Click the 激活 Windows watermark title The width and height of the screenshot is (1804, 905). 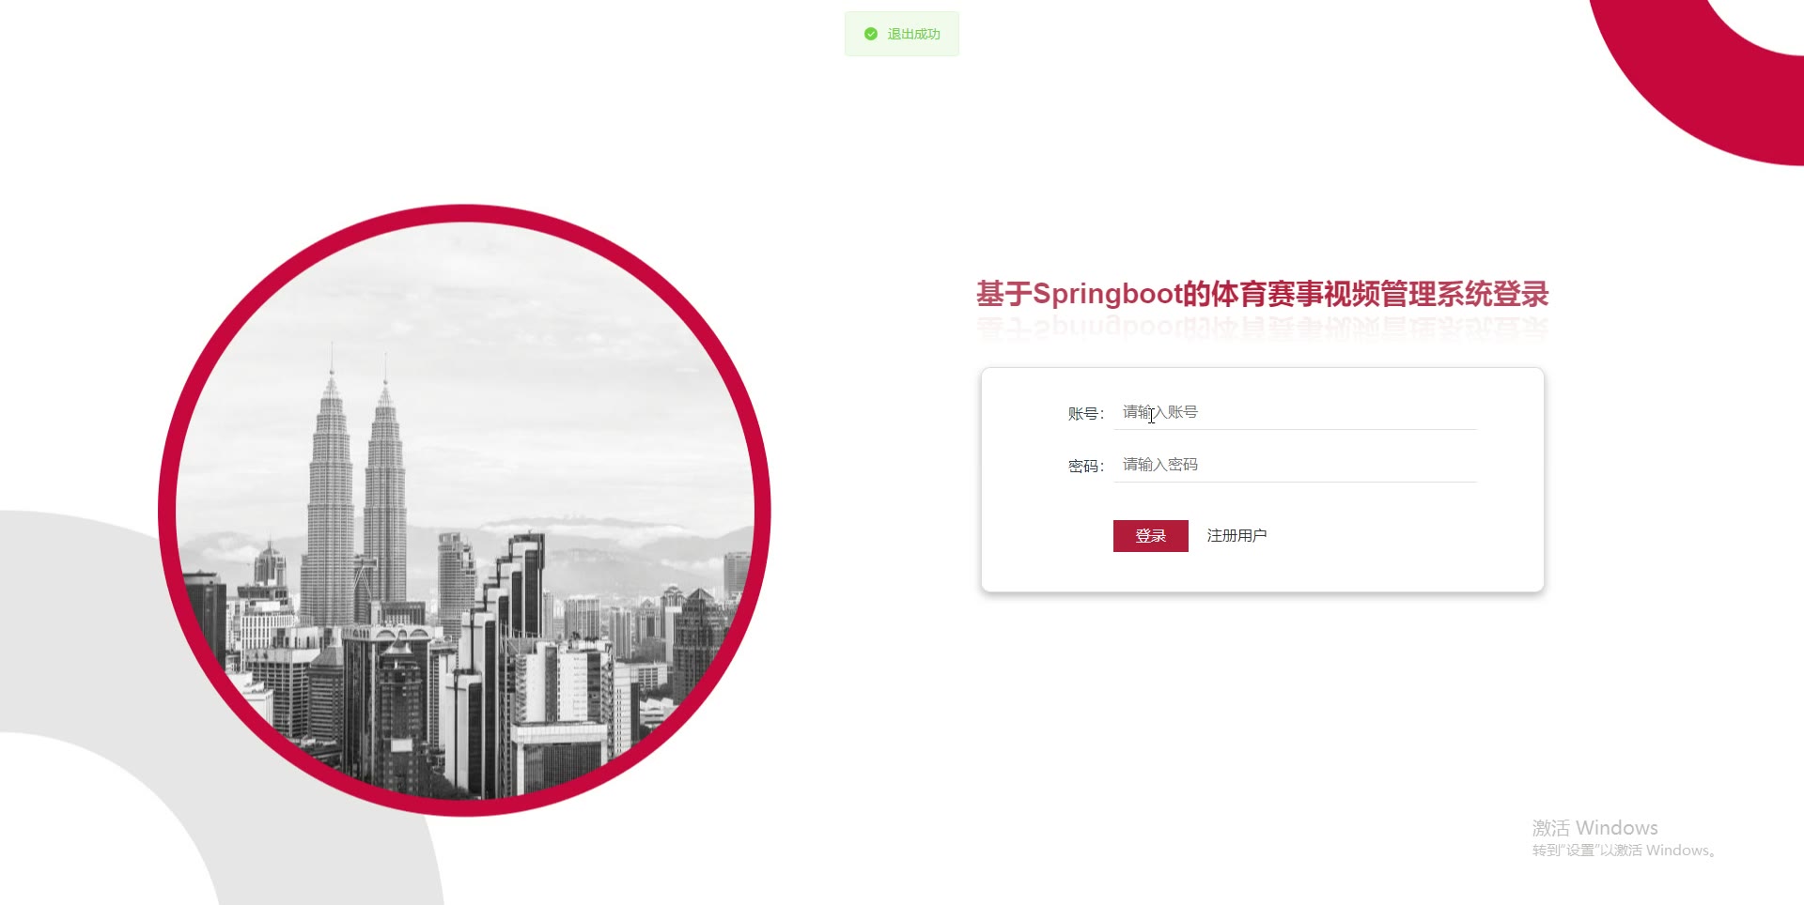click(x=1594, y=828)
